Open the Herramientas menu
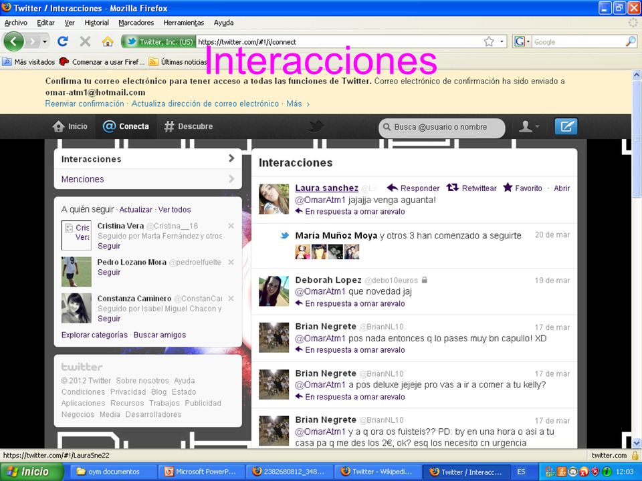 click(x=183, y=23)
